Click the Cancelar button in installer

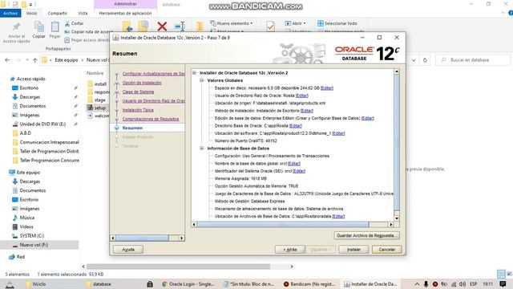tap(386, 250)
